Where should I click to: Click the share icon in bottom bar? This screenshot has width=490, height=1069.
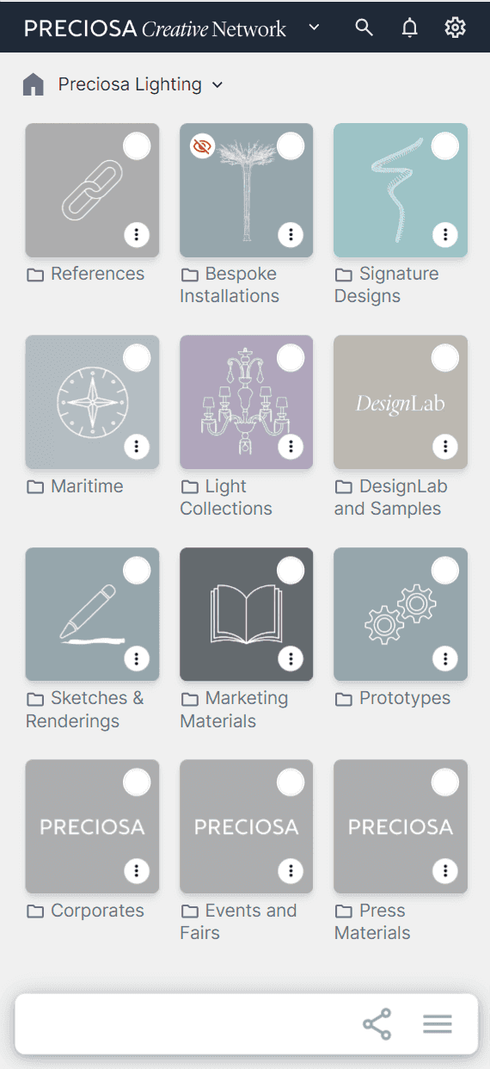(x=377, y=1024)
